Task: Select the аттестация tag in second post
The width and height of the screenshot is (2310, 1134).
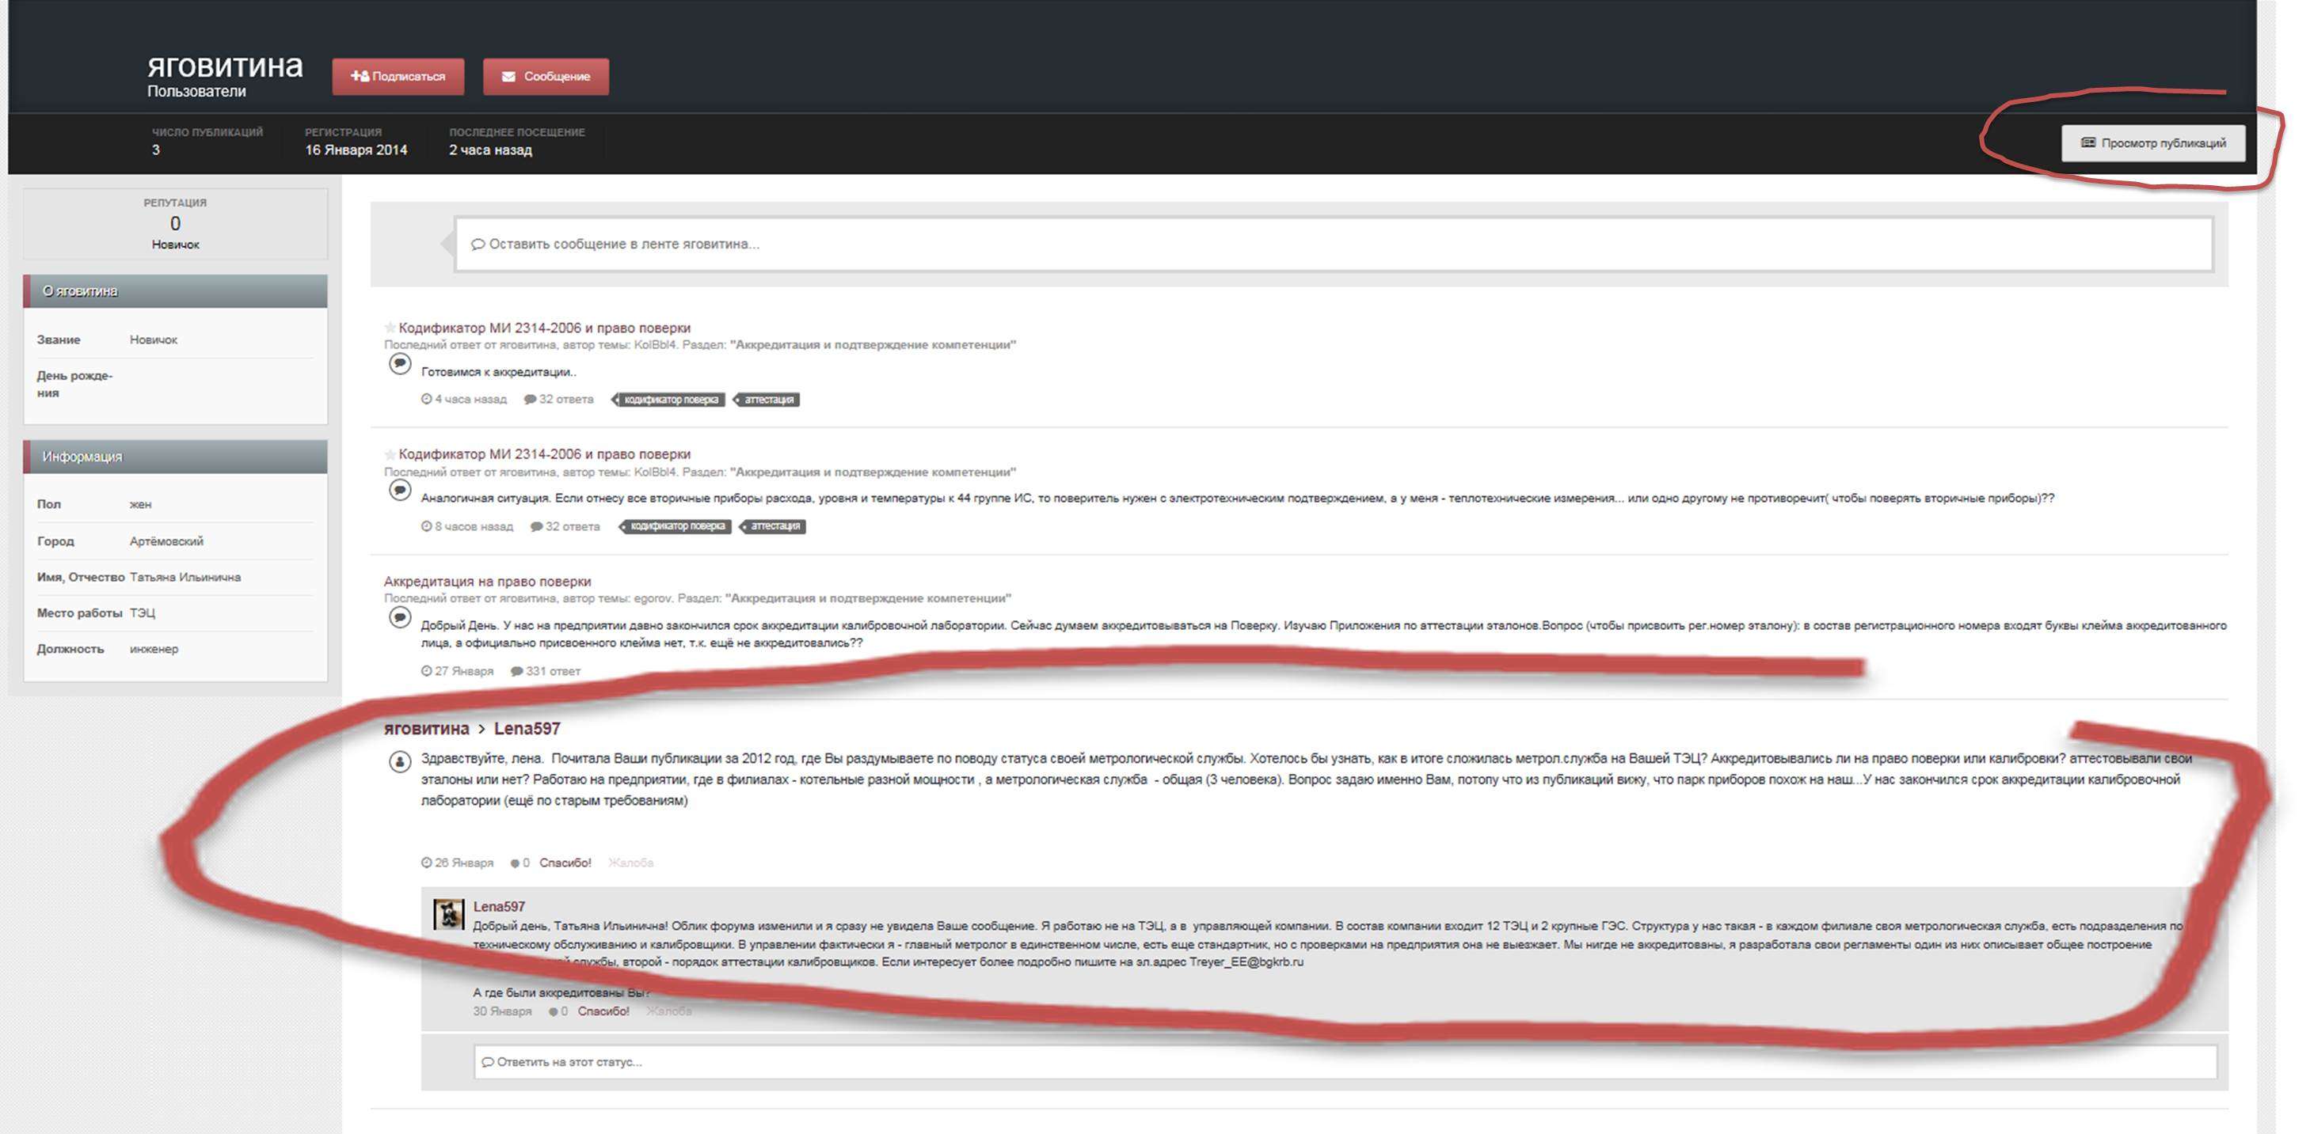Action: [774, 526]
